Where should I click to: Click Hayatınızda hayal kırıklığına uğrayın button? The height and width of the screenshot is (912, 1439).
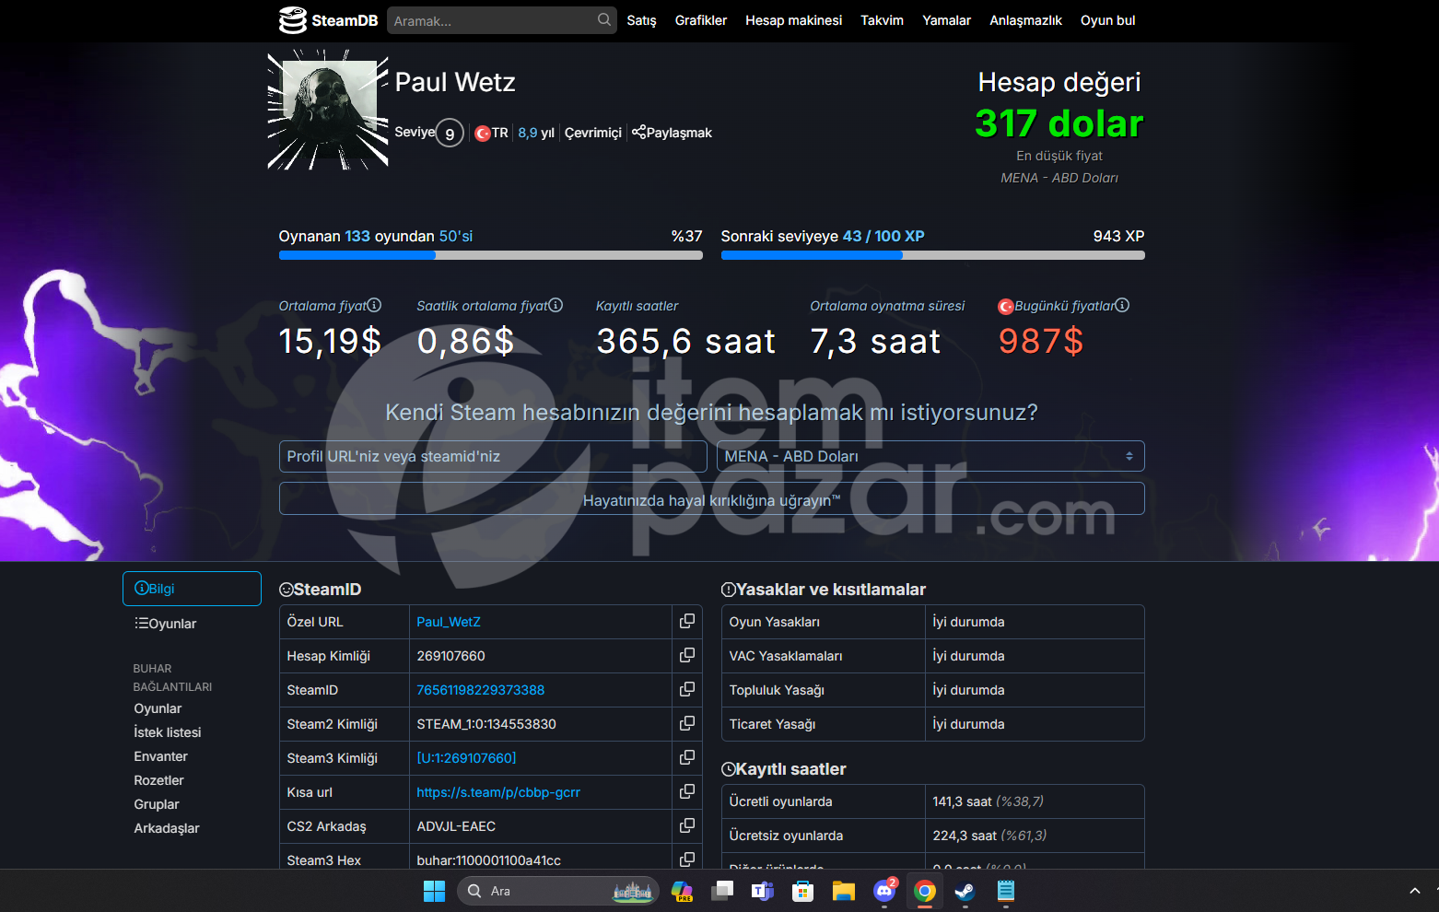[x=711, y=498]
